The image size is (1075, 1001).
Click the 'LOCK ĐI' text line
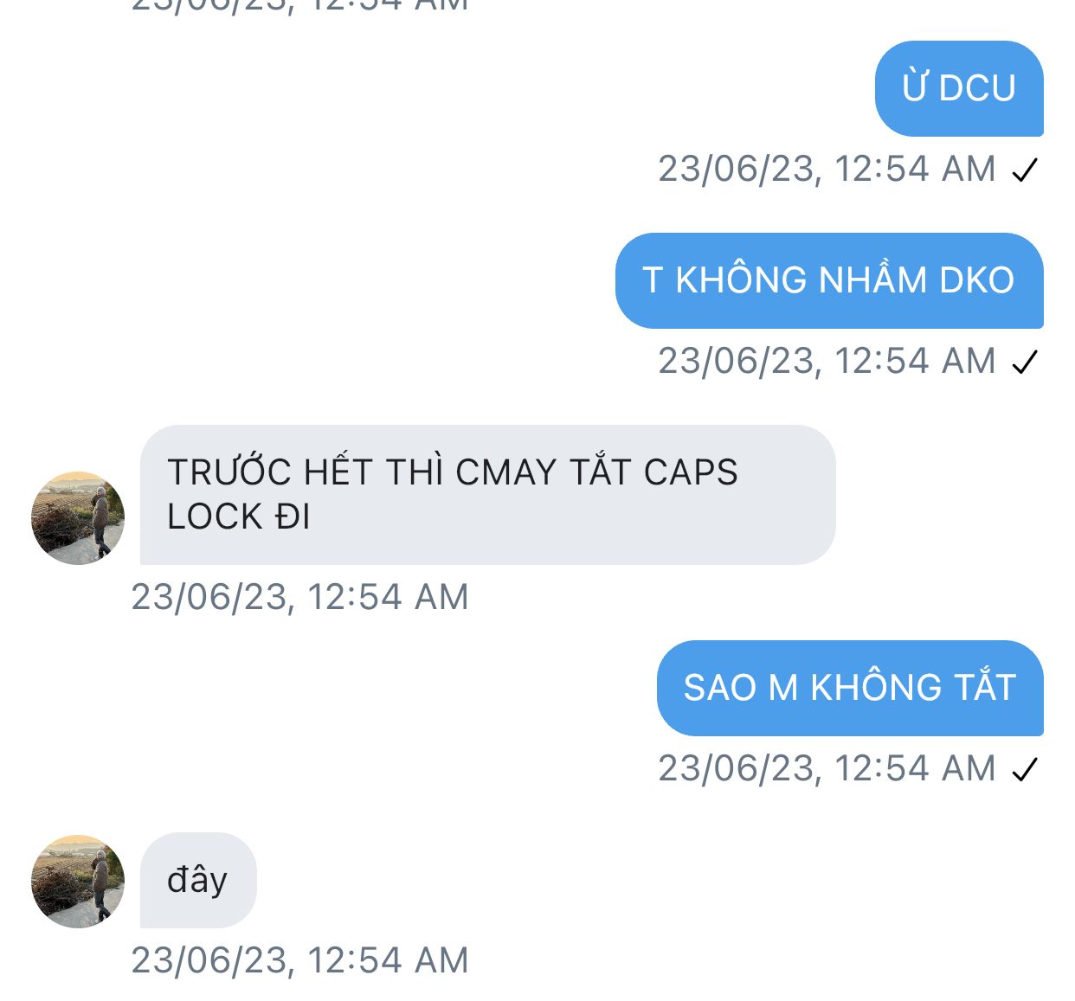(x=239, y=517)
